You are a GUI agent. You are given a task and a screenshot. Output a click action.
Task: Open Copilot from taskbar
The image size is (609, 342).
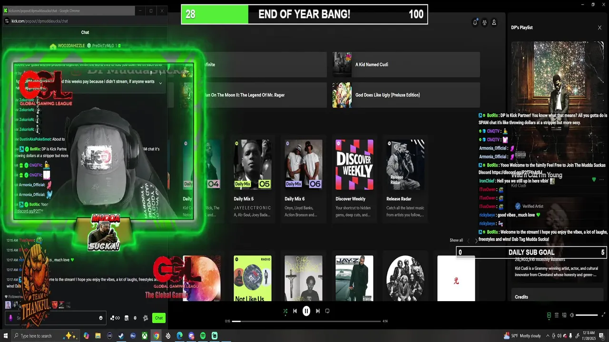pos(86,336)
